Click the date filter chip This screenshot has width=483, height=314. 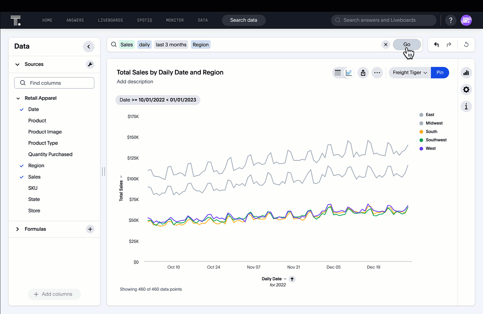point(158,100)
